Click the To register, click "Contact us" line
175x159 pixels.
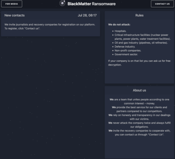[x=22, y=28]
